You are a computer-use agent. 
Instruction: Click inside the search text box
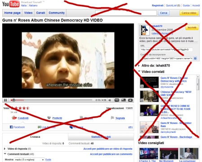point(126,13)
